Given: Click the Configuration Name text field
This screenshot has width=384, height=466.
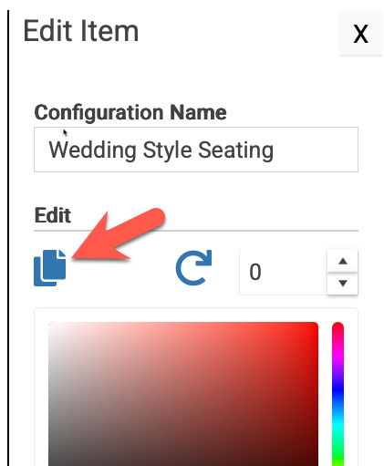Looking at the screenshot, I should coord(196,150).
